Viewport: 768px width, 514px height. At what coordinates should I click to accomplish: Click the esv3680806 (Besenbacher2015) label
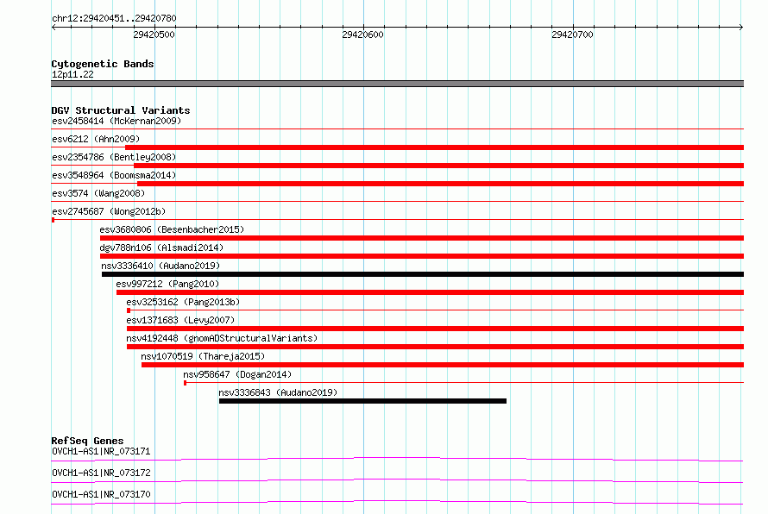pyautogui.click(x=172, y=229)
